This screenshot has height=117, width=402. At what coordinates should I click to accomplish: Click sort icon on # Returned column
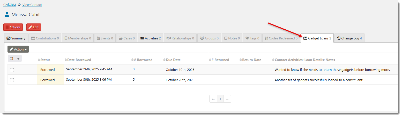point(210,60)
